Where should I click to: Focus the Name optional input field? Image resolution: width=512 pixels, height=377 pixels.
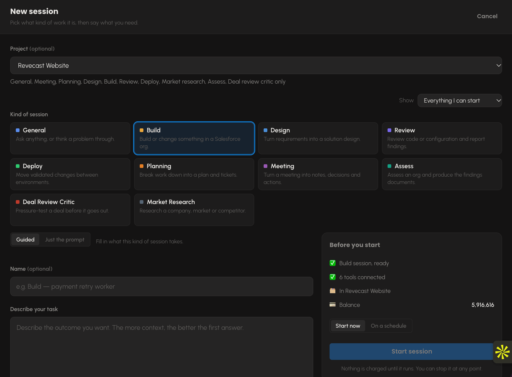click(x=162, y=286)
